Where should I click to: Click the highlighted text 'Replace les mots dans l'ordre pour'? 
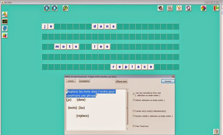pyautogui.click(x=91, y=92)
